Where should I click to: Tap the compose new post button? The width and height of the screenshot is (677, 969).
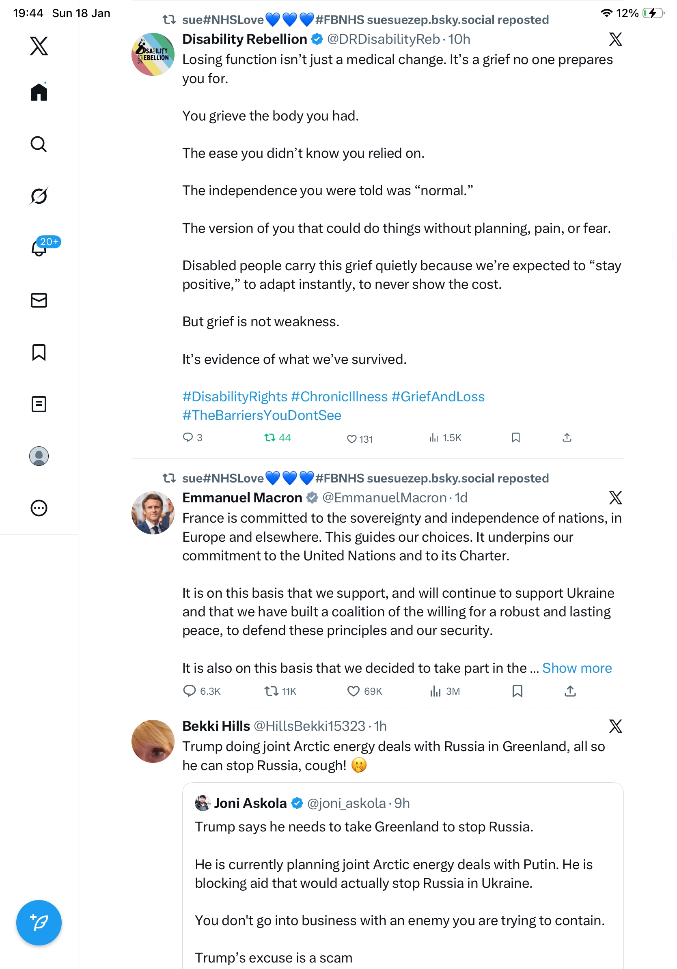click(x=39, y=923)
